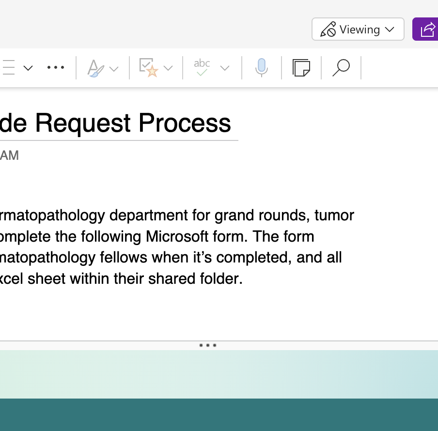Open the sticky notes feed icon
Image resolution: width=438 pixels, height=431 pixels.
pos(301,67)
